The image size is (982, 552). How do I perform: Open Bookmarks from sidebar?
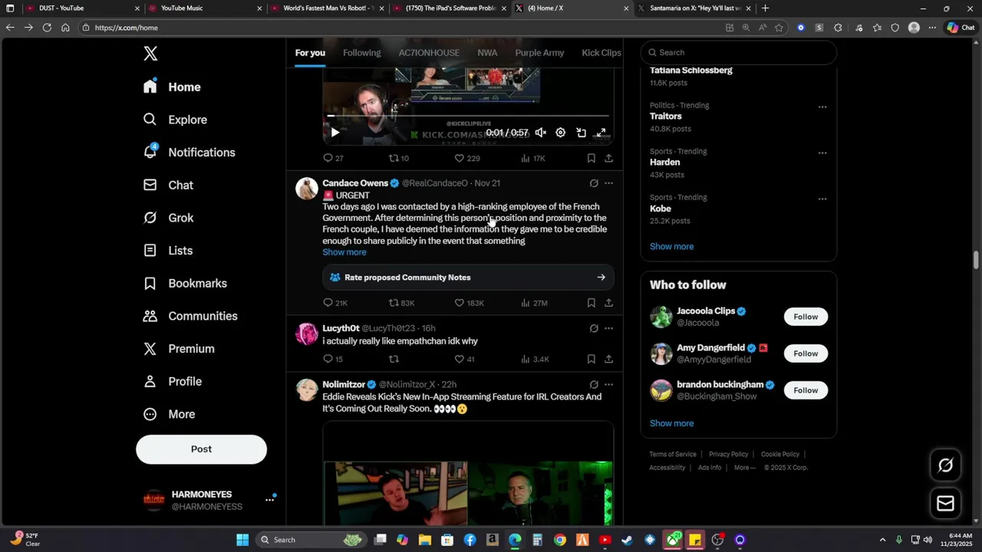pos(186,284)
